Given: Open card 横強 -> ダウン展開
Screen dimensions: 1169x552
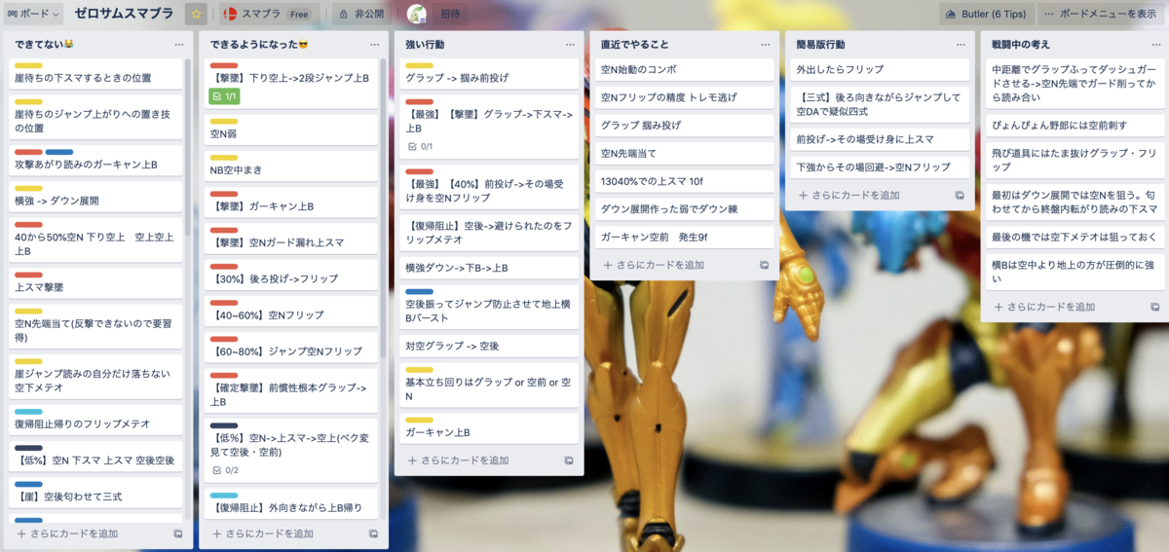Looking at the screenshot, I should pos(95,195).
